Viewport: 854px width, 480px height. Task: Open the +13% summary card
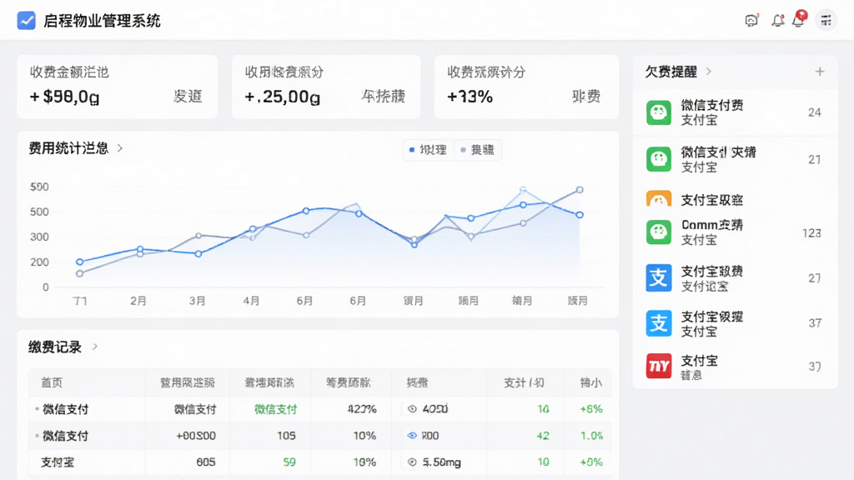pos(526,87)
